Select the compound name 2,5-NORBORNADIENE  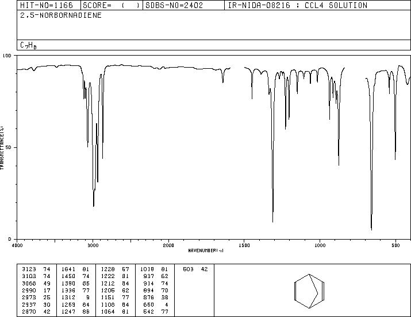pyautogui.click(x=61, y=15)
